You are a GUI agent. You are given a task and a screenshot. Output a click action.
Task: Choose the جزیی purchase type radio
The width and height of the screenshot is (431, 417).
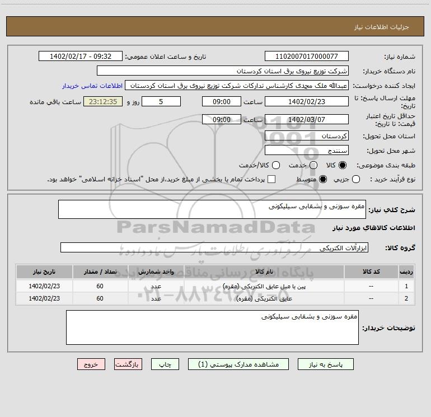(x=356, y=179)
